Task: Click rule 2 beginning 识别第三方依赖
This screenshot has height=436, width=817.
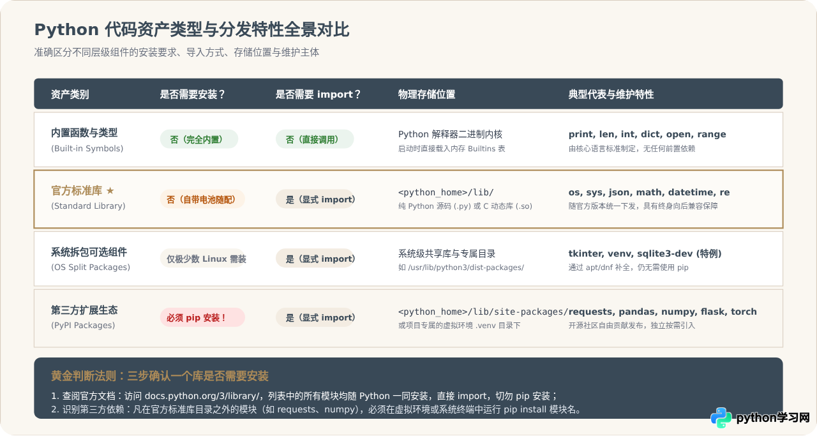Action: 317,409
